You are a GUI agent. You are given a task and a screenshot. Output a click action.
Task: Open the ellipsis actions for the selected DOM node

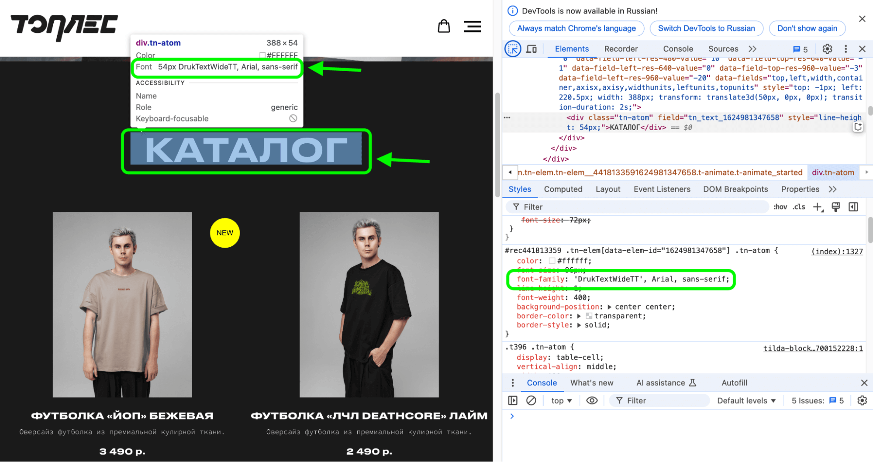(x=507, y=117)
